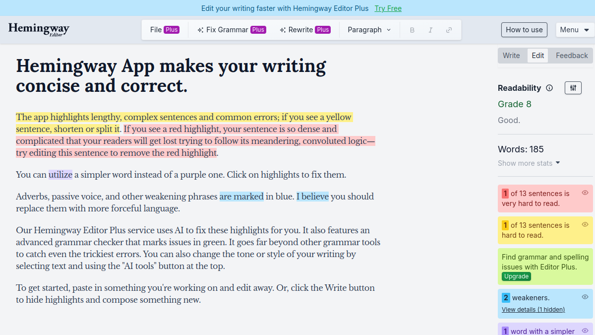595x335 pixels.
Task: Click the How to use button
Action: 524,30
